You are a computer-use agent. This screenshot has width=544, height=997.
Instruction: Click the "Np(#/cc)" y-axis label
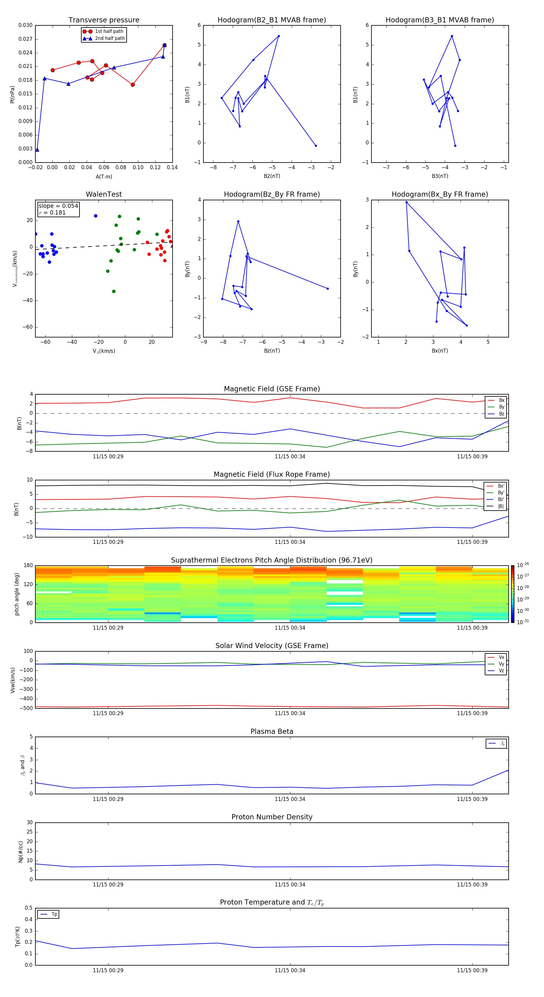[21, 851]
